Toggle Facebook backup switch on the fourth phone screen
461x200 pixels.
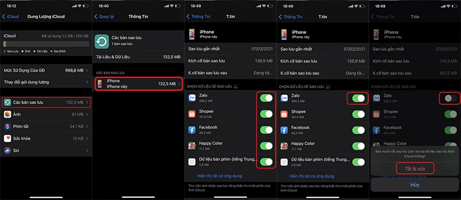[x=358, y=130]
